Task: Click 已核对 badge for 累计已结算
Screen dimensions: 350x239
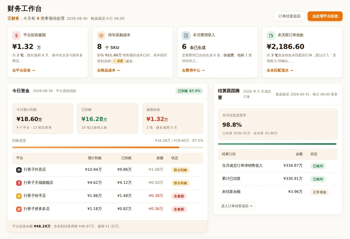Action: (x=318, y=179)
